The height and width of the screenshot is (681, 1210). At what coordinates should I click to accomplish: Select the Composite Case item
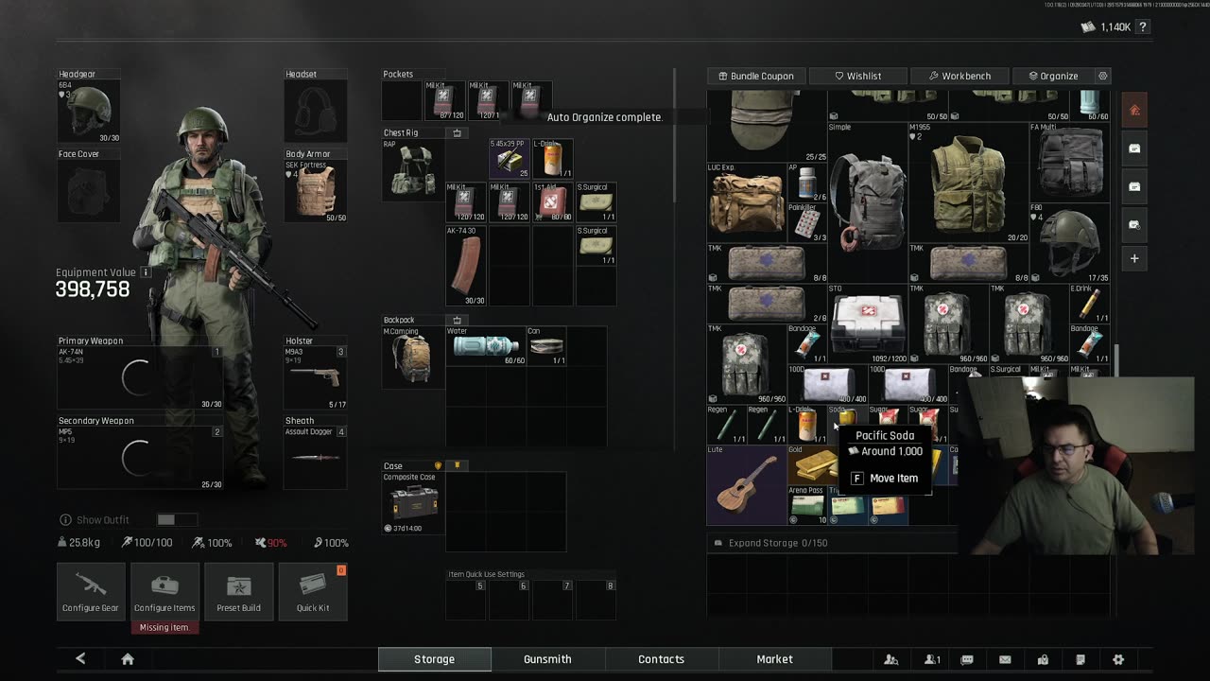coord(412,503)
